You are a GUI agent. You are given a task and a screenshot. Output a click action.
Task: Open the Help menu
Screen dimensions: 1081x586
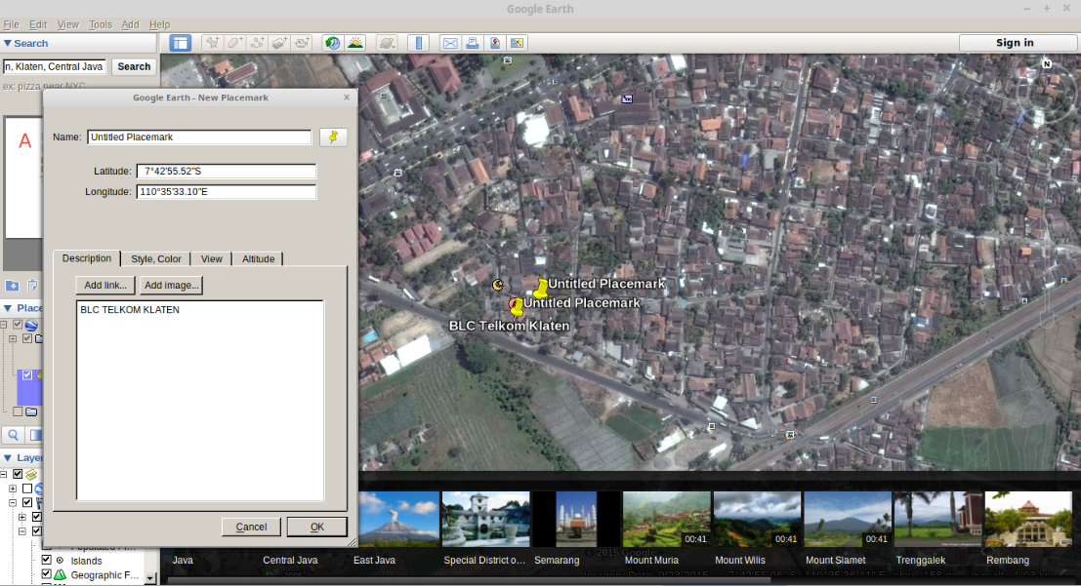[159, 24]
